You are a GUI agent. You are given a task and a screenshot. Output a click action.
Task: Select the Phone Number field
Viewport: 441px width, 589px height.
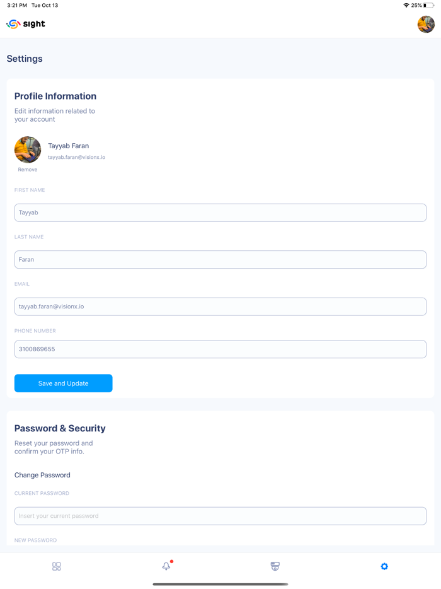tap(220, 349)
